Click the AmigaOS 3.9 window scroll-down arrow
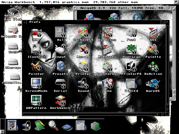Screen dimensions: 179x134 174,95
